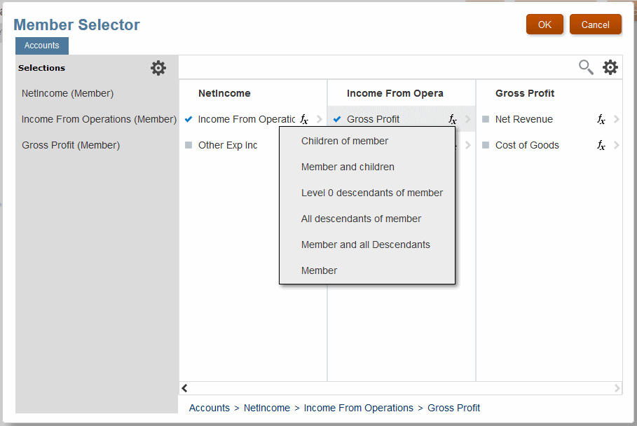The height and width of the screenshot is (426, 637).
Task: Open the Selections panel gear menu
Action: [158, 68]
